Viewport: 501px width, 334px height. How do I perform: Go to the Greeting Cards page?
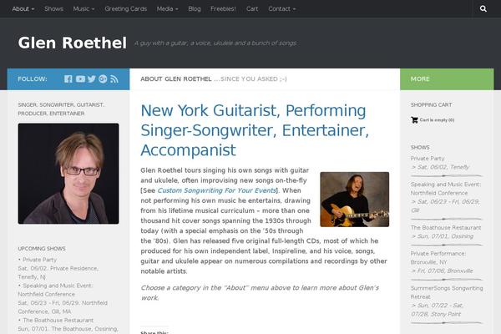click(126, 9)
